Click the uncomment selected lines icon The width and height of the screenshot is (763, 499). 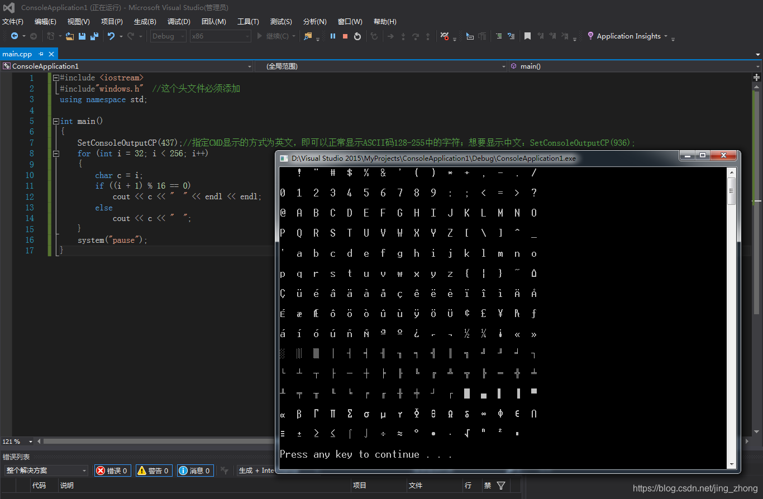(x=511, y=36)
